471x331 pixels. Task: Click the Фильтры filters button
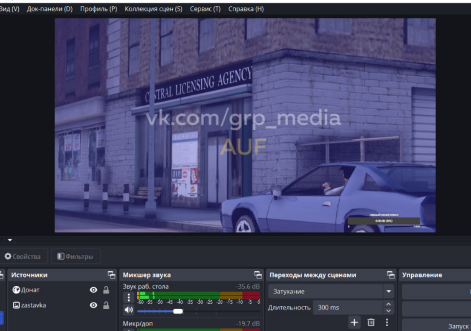[76, 257]
